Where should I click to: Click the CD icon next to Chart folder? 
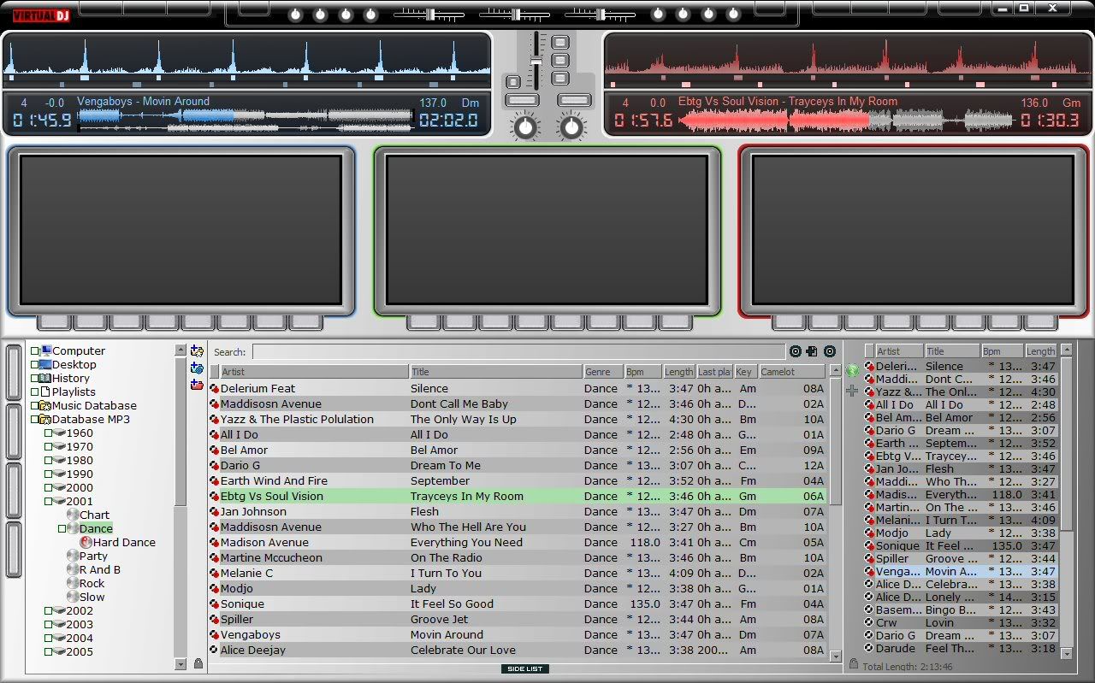(x=73, y=515)
